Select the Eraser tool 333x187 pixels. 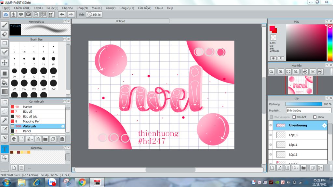coord(5,34)
